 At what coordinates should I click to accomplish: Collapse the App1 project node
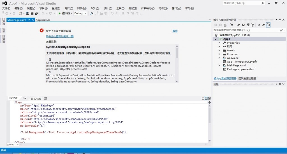(x=216, y=39)
